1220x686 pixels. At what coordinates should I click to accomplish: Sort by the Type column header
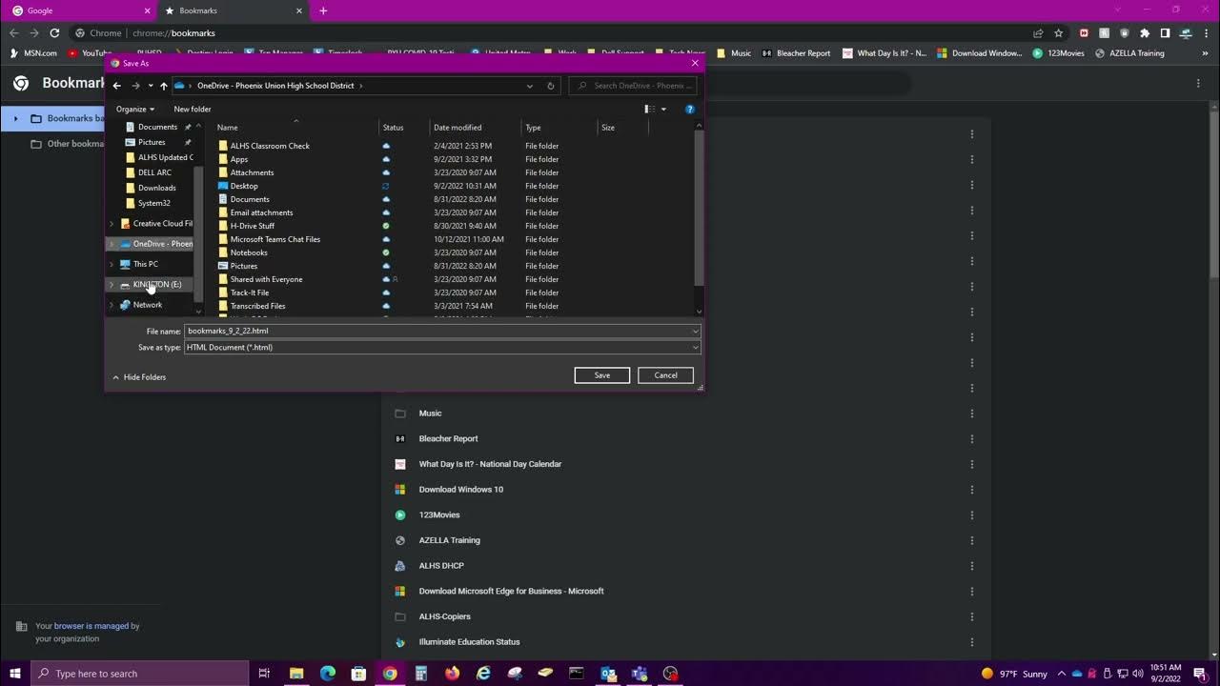click(559, 128)
